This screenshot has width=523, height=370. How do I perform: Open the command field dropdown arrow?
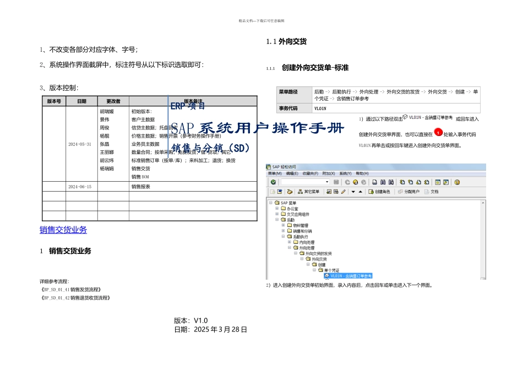[x=327, y=182]
